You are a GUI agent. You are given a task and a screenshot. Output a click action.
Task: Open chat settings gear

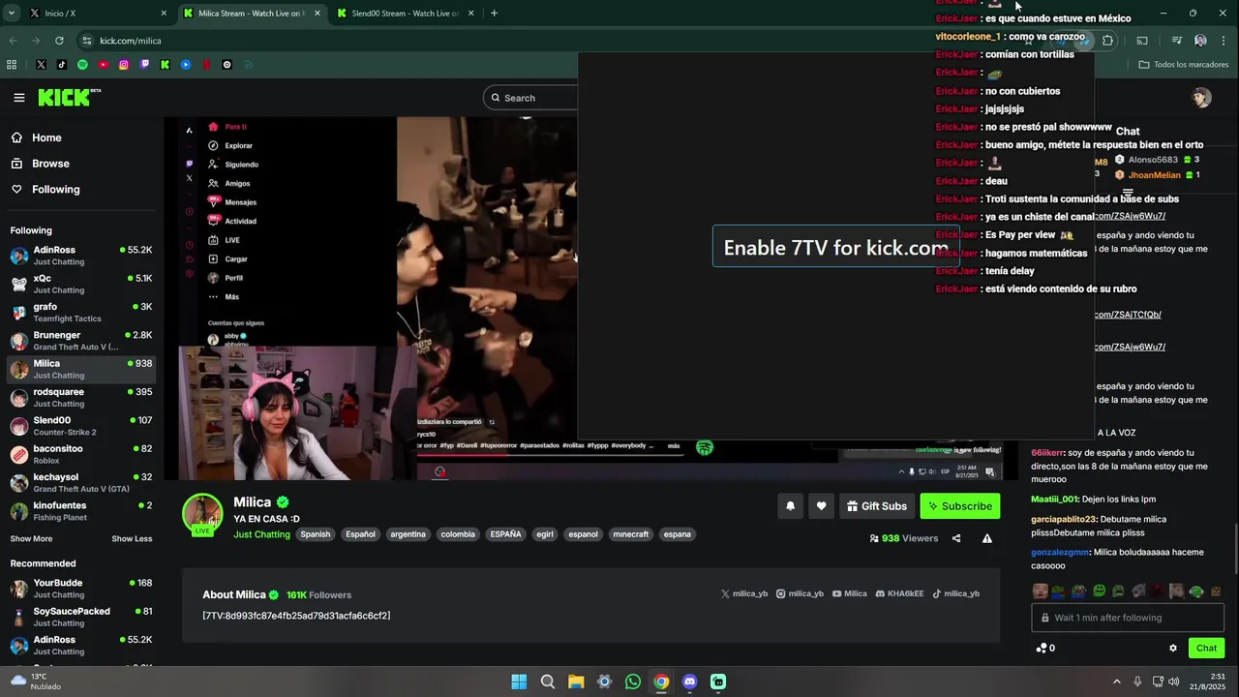[1173, 649]
